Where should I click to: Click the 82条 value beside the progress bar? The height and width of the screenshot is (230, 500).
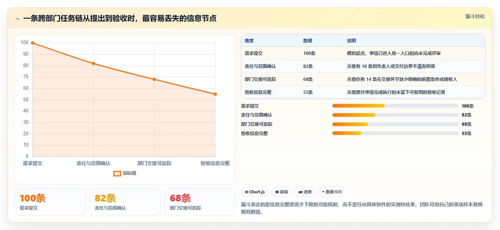(467, 115)
